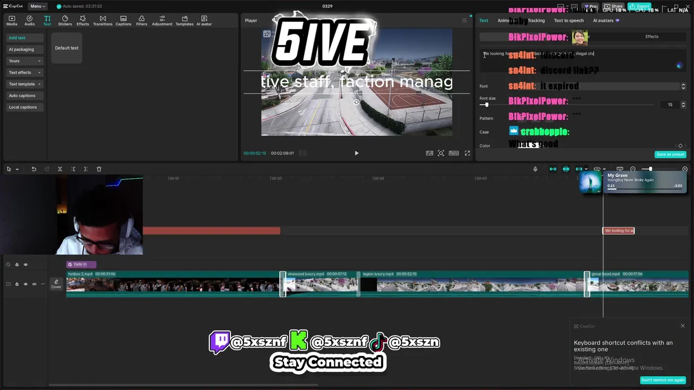Zoom out timeline with minus icon

pyautogui.click(x=633, y=169)
